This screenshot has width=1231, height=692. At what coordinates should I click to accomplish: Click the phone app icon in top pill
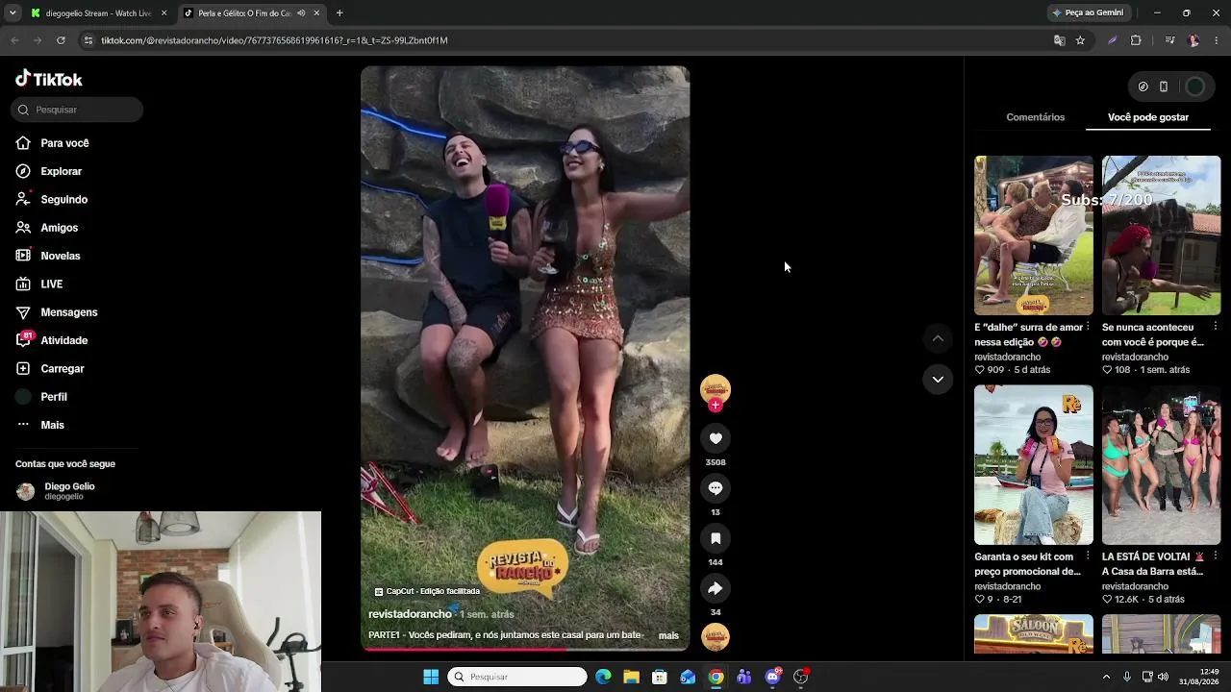click(1164, 86)
